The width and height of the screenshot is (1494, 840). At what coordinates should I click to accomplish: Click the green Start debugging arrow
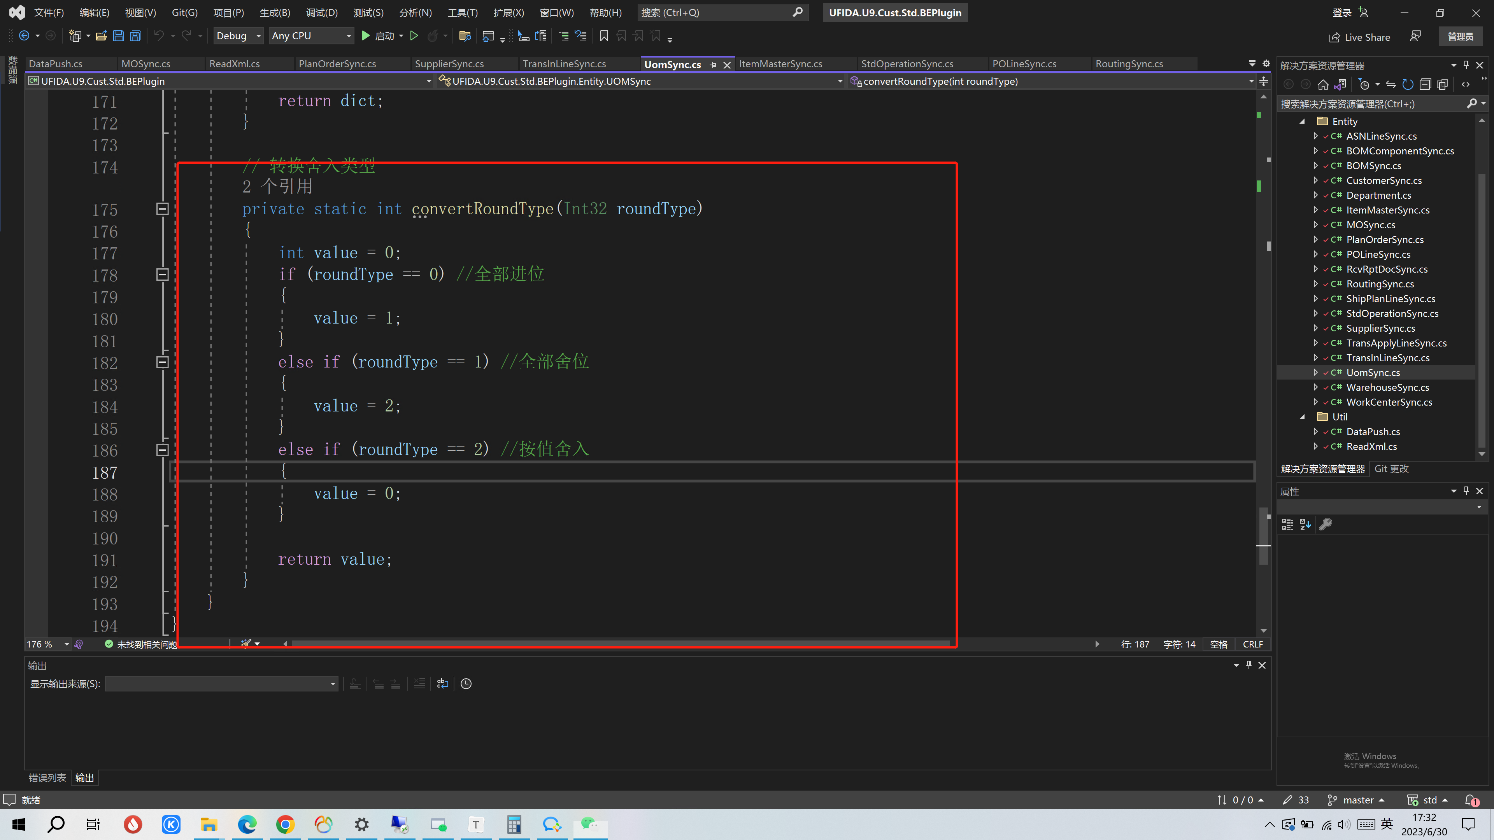[x=365, y=36]
